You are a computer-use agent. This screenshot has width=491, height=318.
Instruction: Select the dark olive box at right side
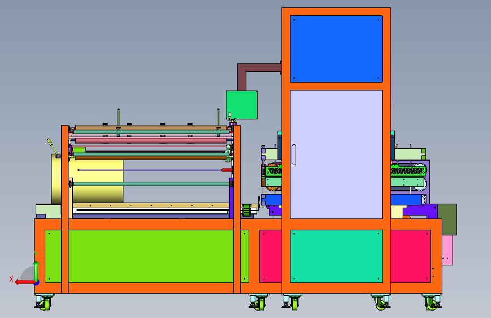[447, 220]
